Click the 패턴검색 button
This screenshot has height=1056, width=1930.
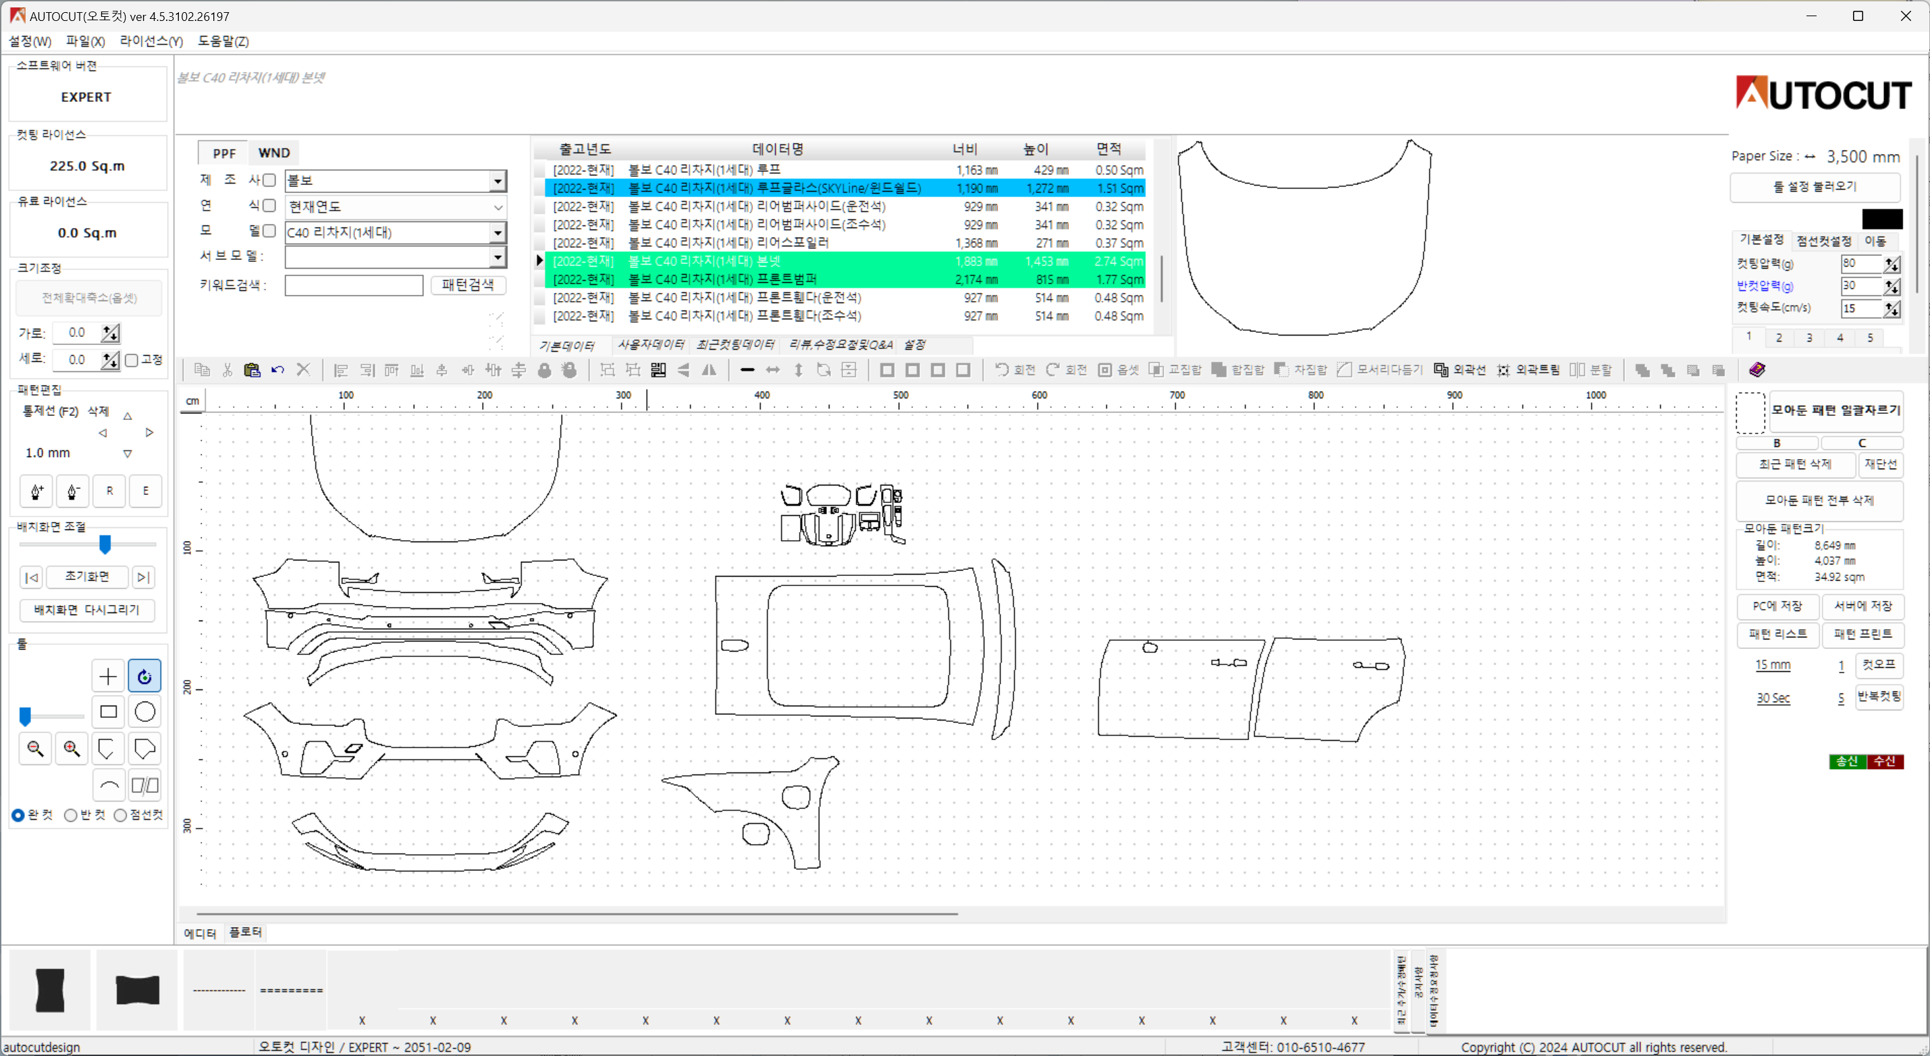coord(468,285)
